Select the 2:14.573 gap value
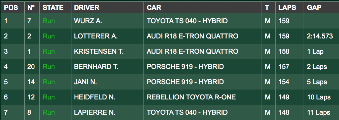Screen dimensions: 339x120 [x=320, y=36]
